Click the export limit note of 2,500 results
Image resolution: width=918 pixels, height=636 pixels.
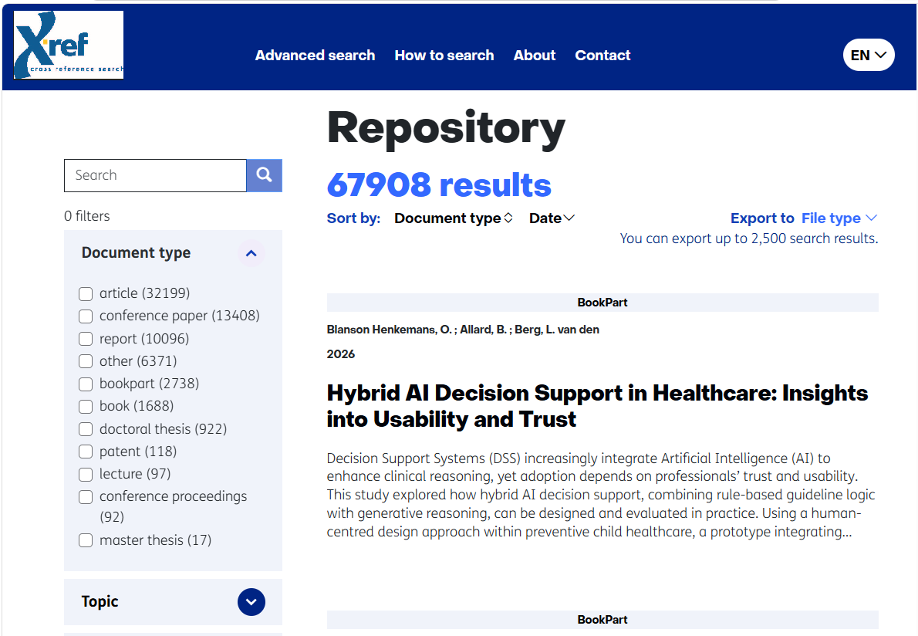click(x=749, y=238)
